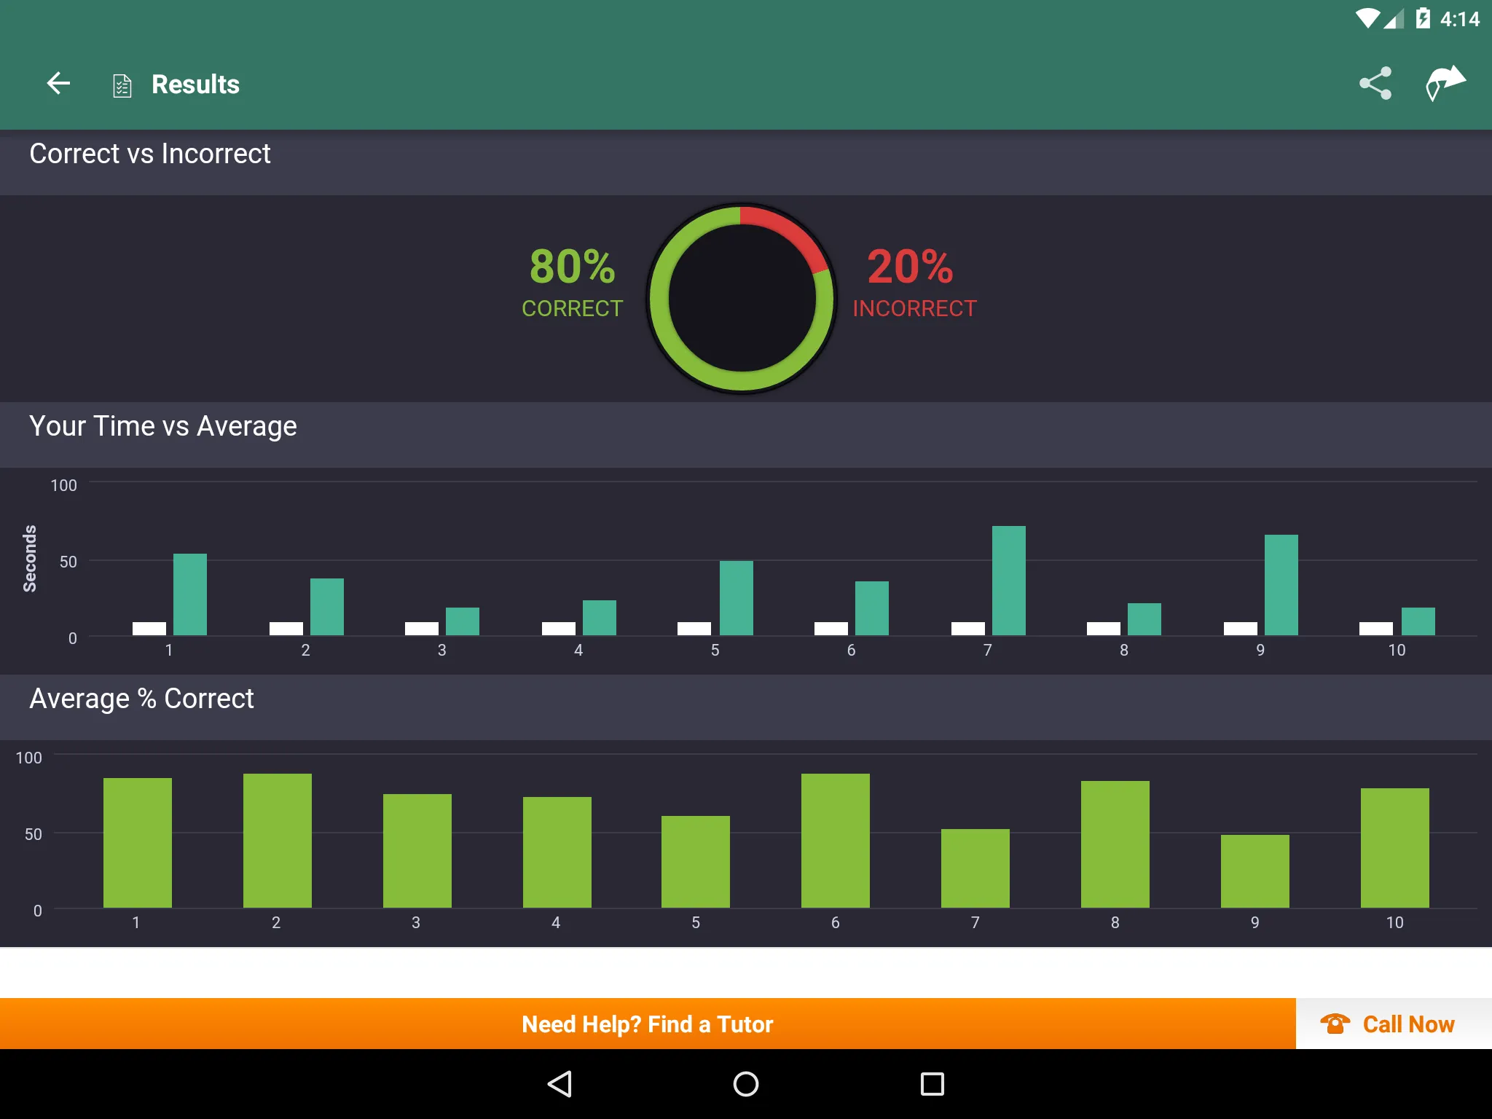
Task: Tap the white time bar for question 10
Action: click(1375, 629)
